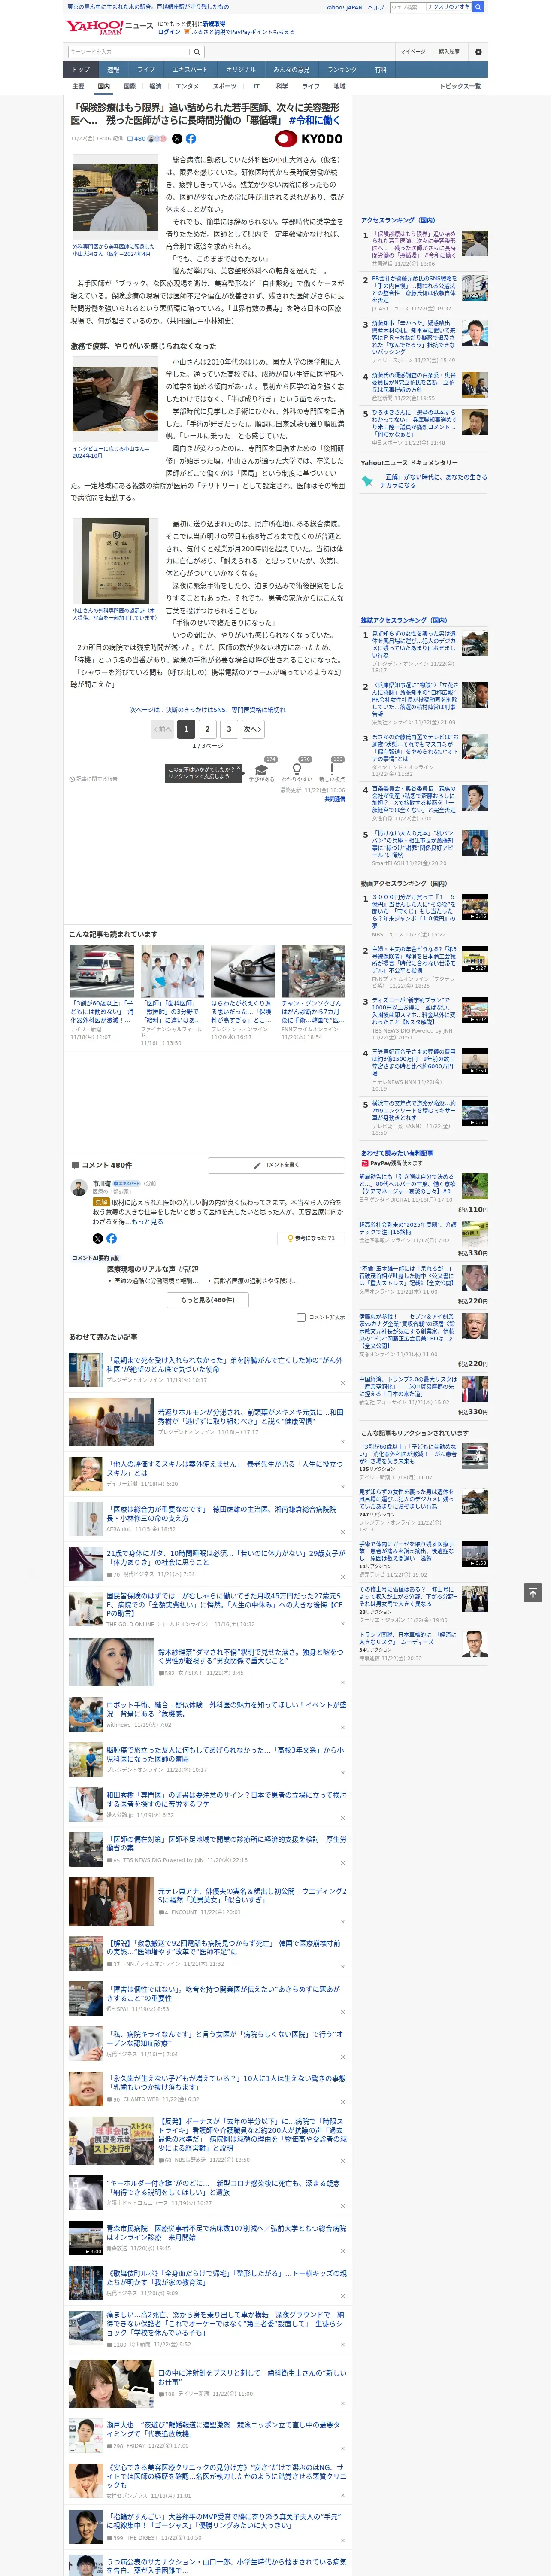
Task: Select the トップ navigation tab
Action: [x=81, y=70]
